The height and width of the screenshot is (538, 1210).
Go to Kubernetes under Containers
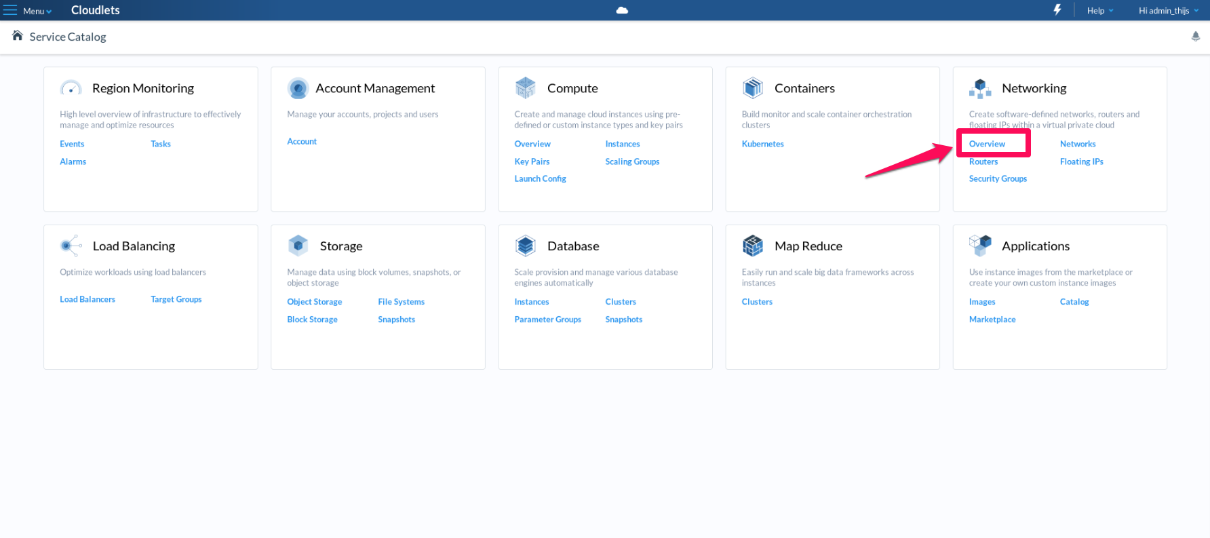click(762, 144)
